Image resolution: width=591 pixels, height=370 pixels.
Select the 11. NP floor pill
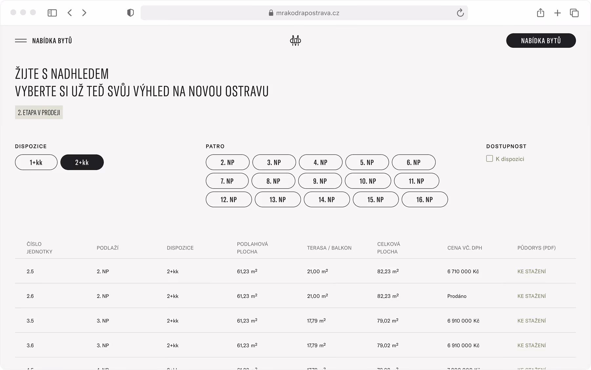point(416,181)
